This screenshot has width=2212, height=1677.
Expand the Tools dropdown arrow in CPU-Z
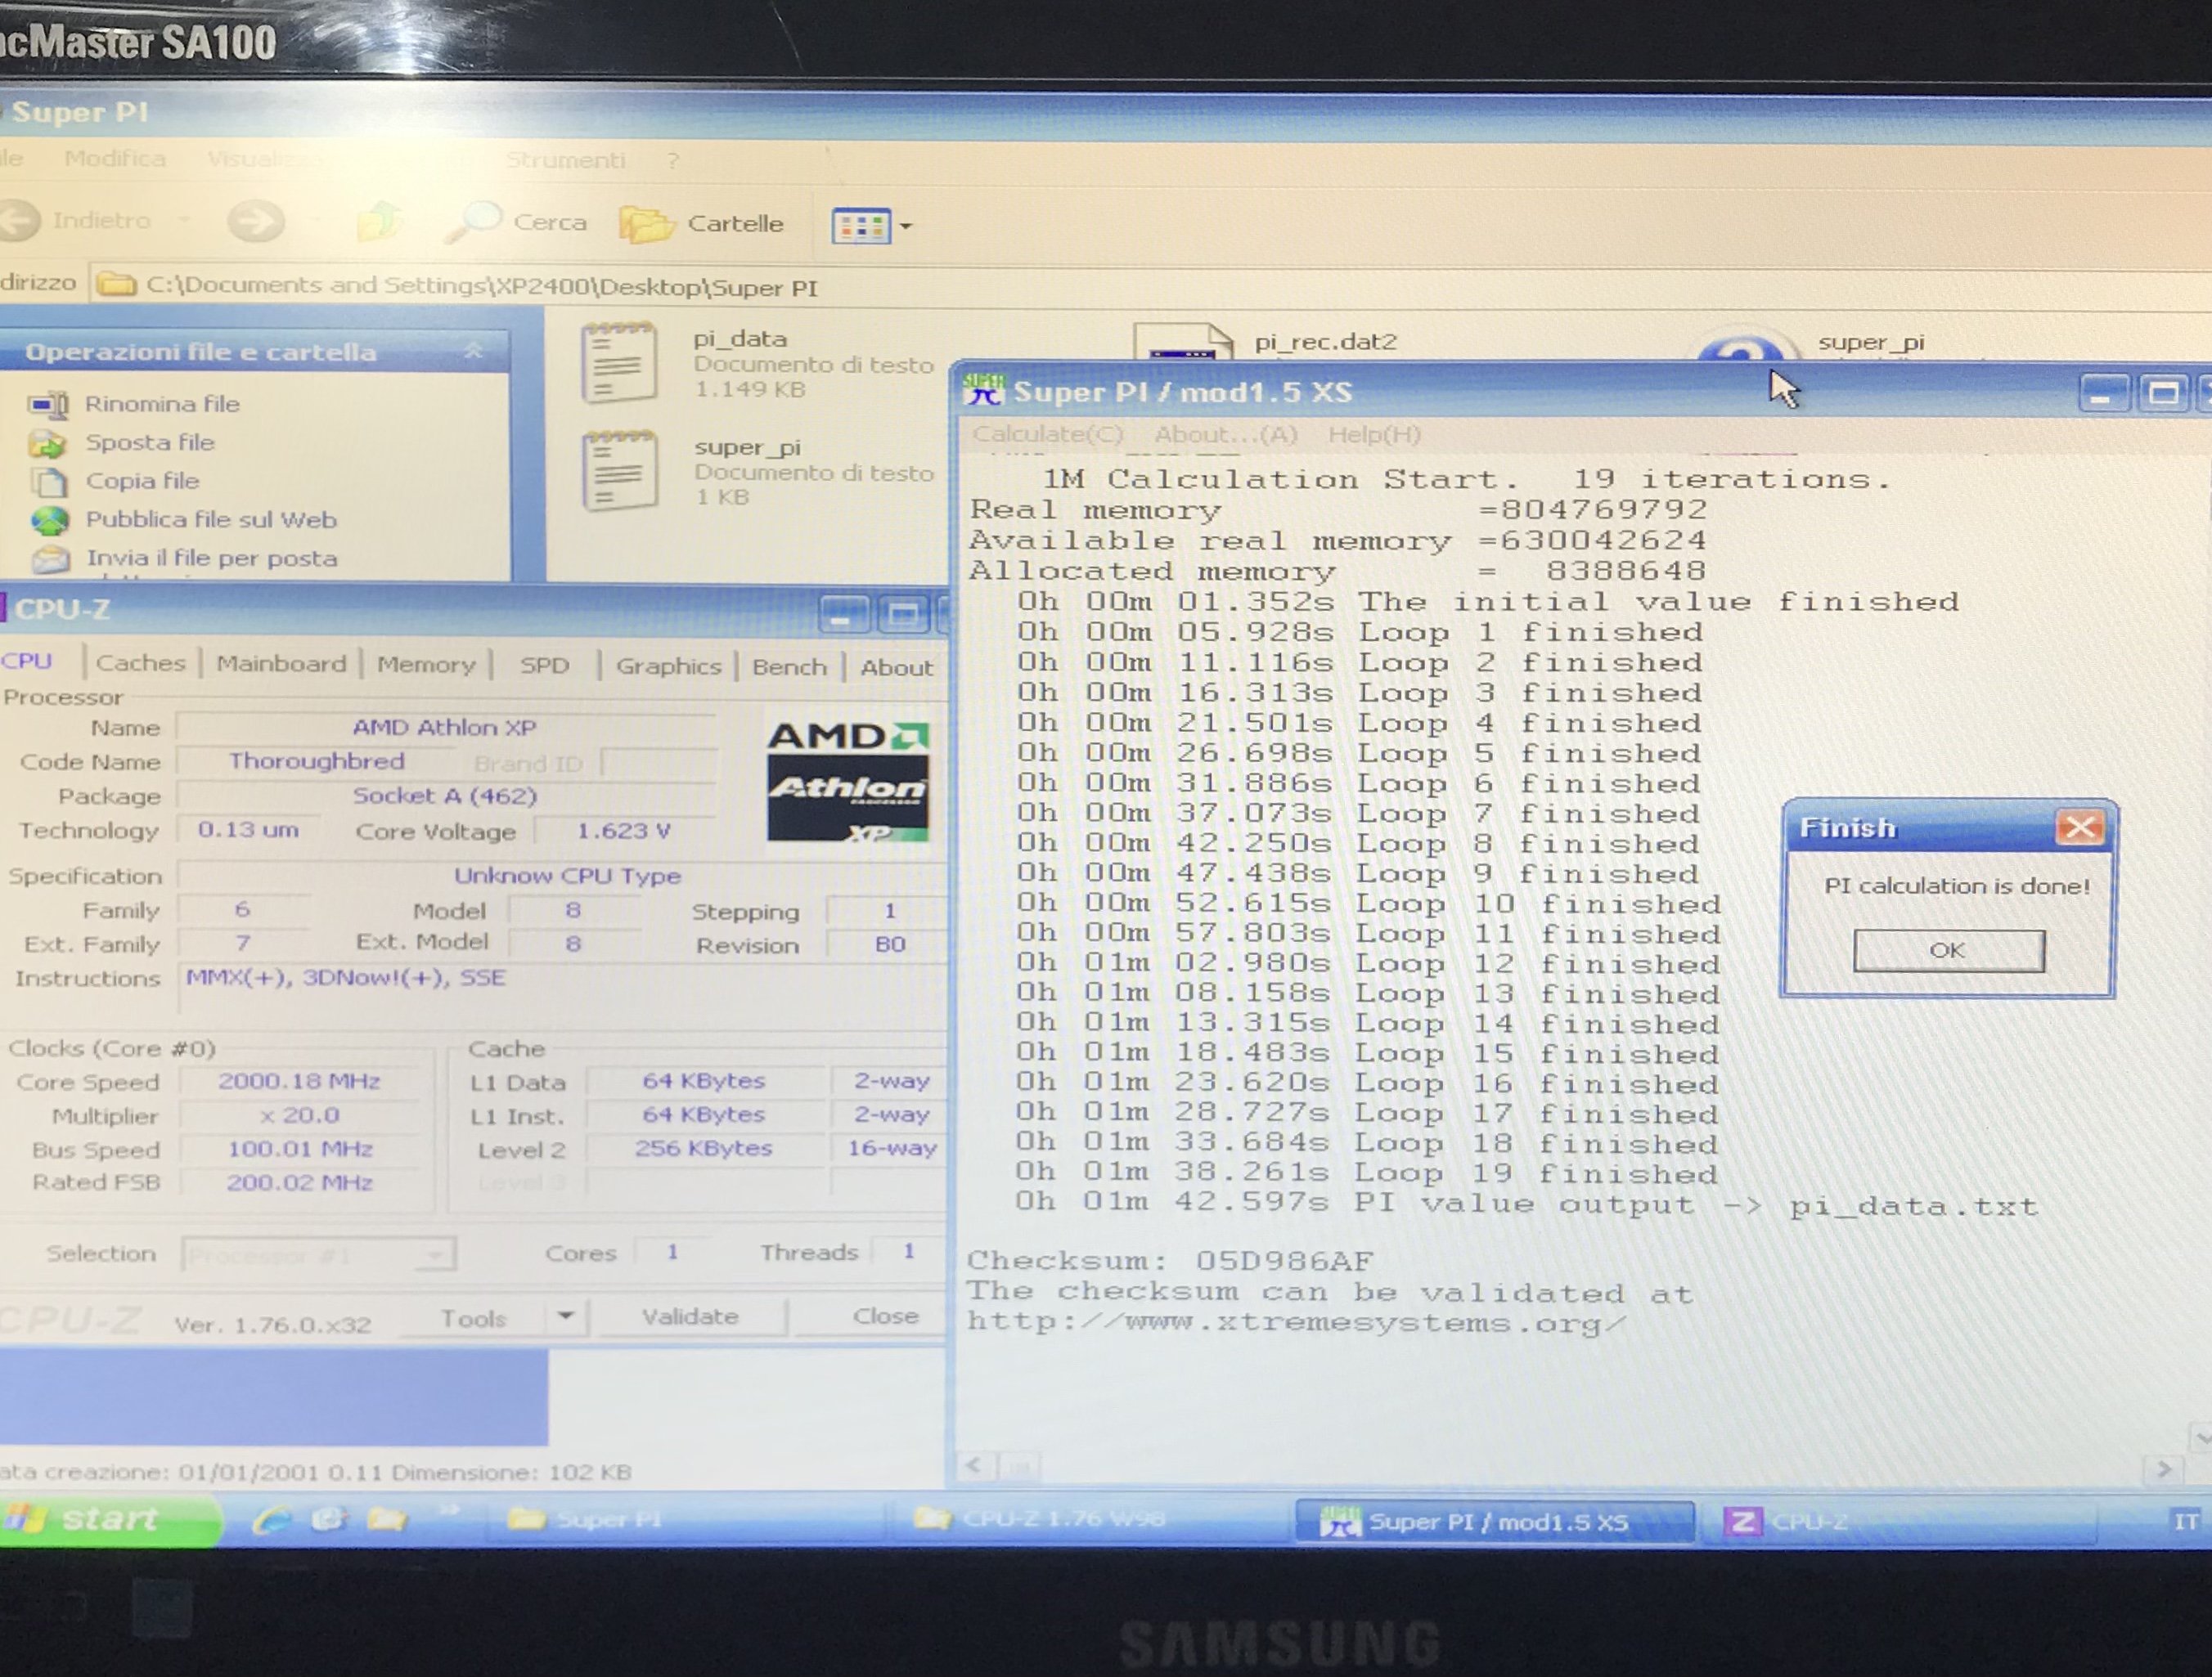pyautogui.click(x=566, y=1316)
